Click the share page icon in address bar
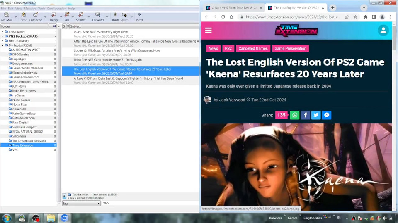Screen dimensions: 398x223 point(347,17)
